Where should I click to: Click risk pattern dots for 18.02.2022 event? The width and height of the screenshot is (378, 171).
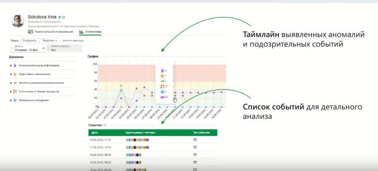click(138, 140)
